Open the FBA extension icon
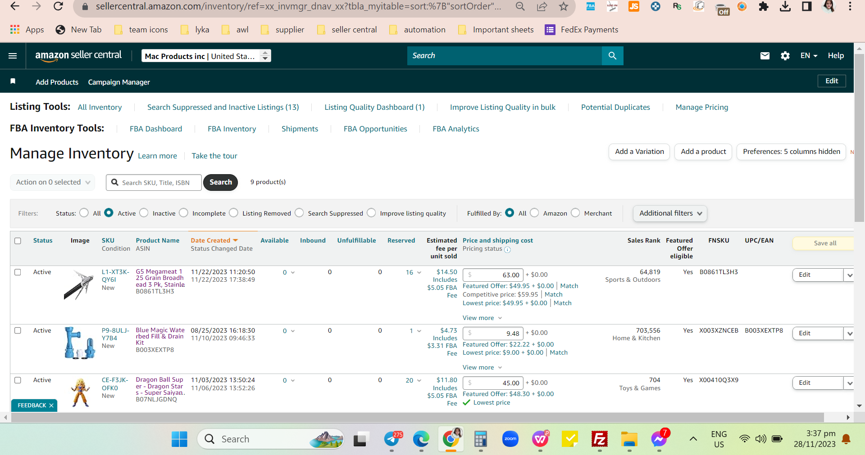865x455 pixels. tap(590, 6)
